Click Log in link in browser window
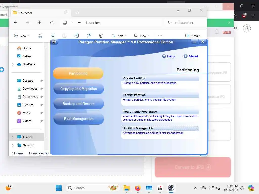Viewport: 259px width, 194px height. [227, 32]
